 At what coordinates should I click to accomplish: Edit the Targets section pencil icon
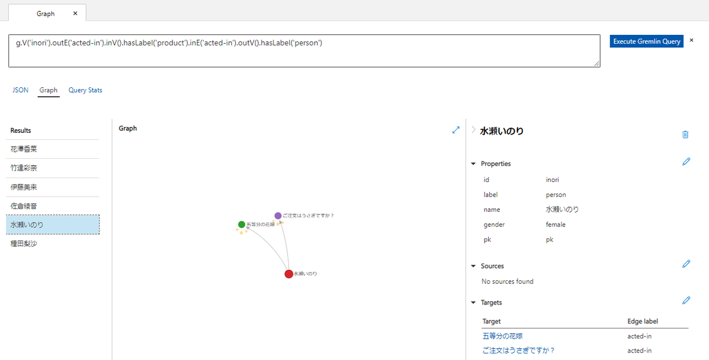pyautogui.click(x=686, y=300)
